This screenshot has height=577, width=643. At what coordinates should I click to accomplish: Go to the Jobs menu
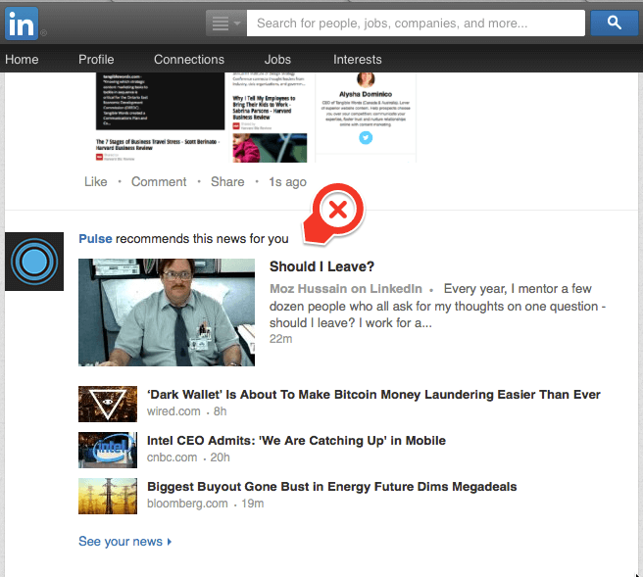(x=277, y=60)
